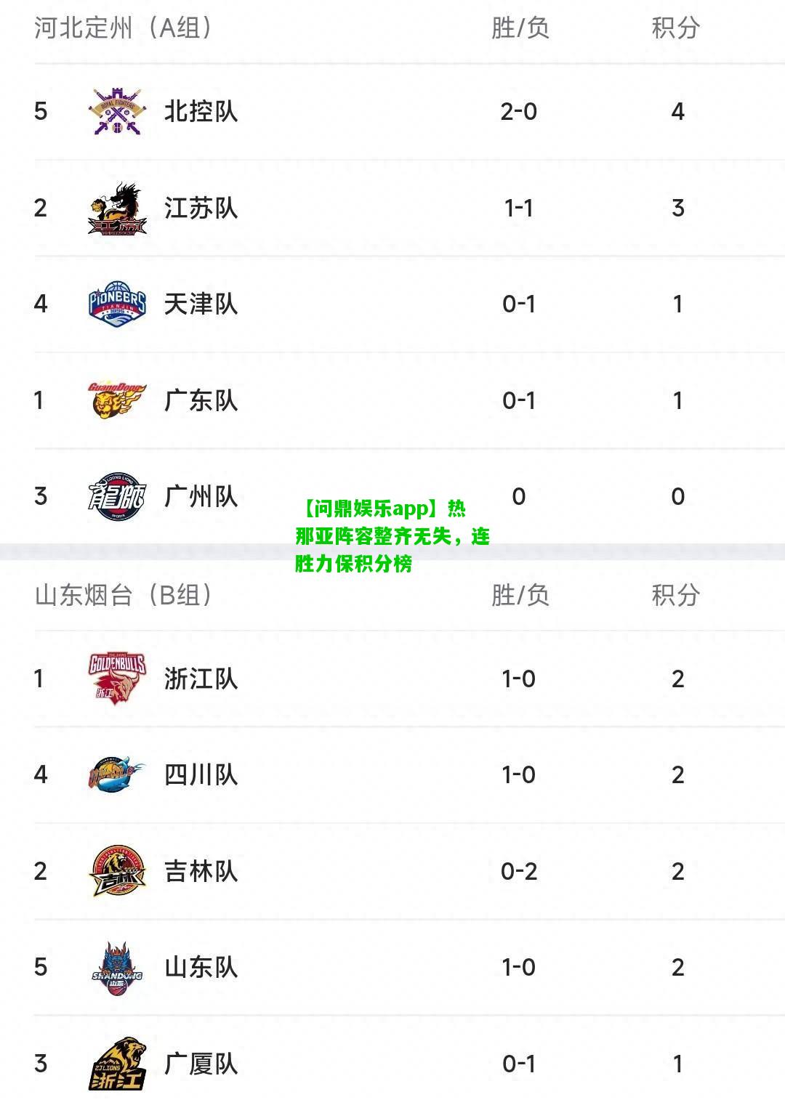Open the 广厦队 Lions logo

[117, 1064]
